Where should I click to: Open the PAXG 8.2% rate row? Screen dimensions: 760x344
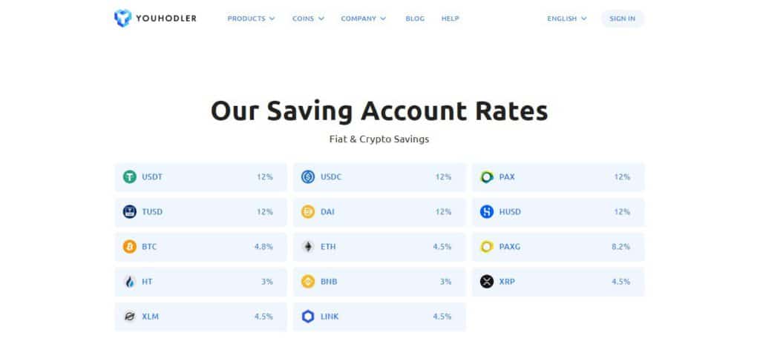558,247
